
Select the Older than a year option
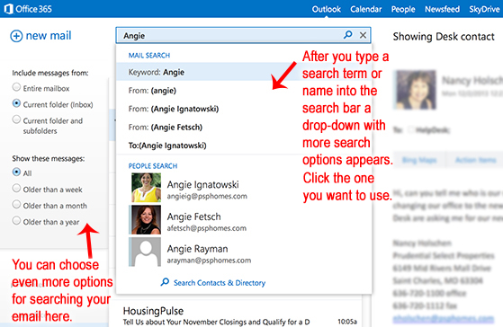pyautogui.click(x=16, y=221)
